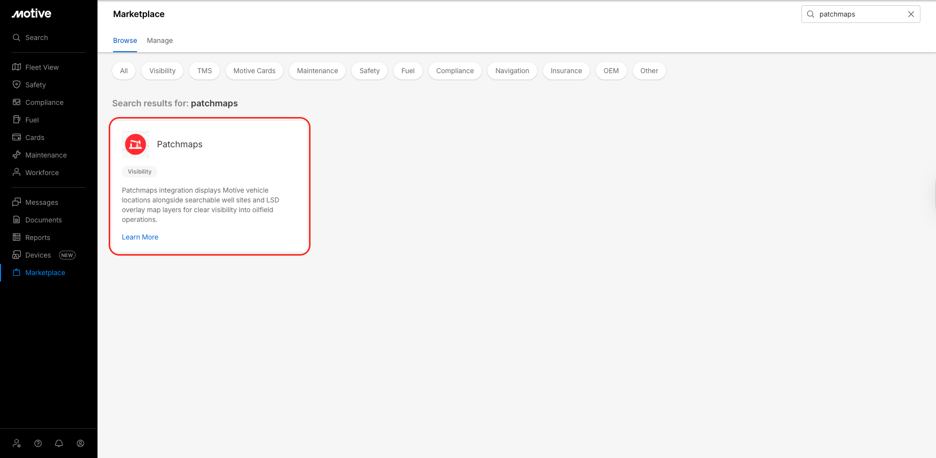Click the Fuel pump icon in the sidebar
The width and height of the screenshot is (936, 458).
click(x=17, y=119)
